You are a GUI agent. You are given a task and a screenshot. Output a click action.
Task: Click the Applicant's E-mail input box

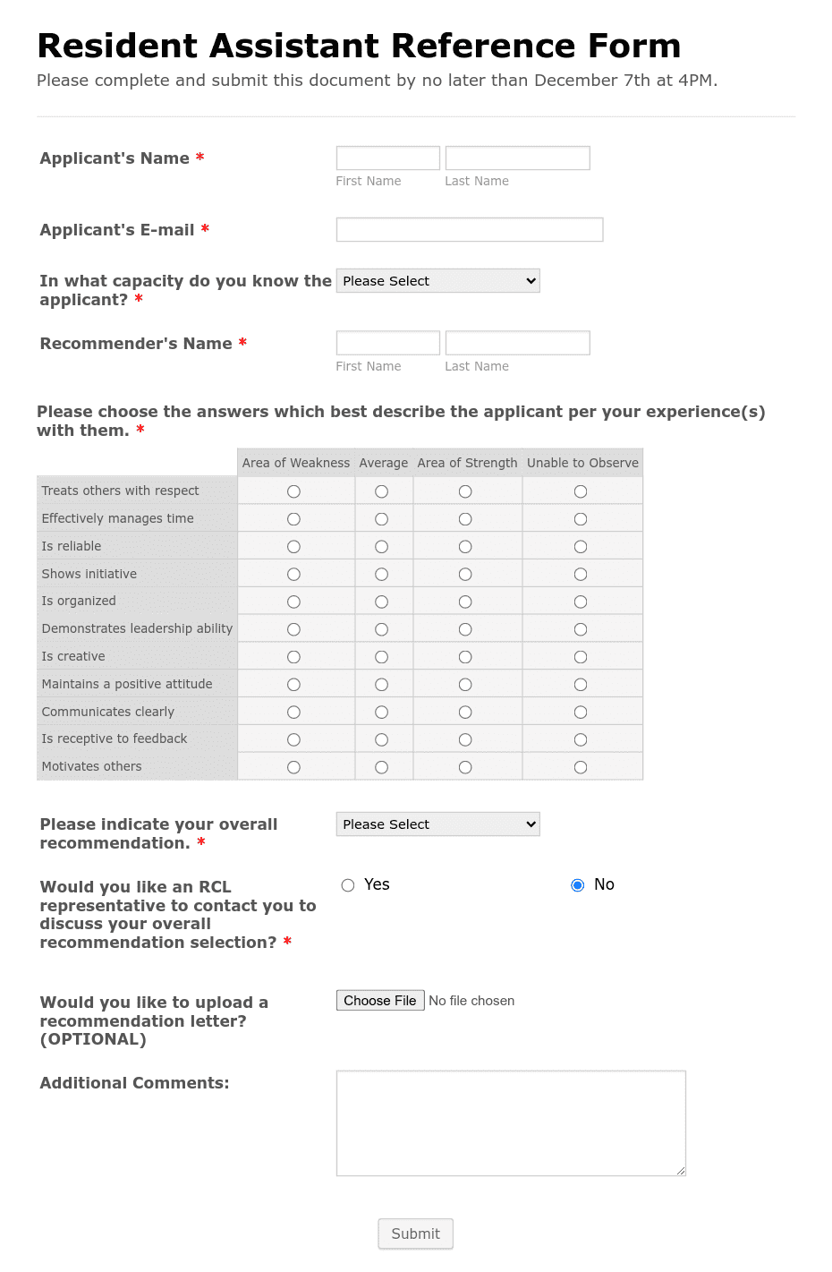click(x=469, y=229)
